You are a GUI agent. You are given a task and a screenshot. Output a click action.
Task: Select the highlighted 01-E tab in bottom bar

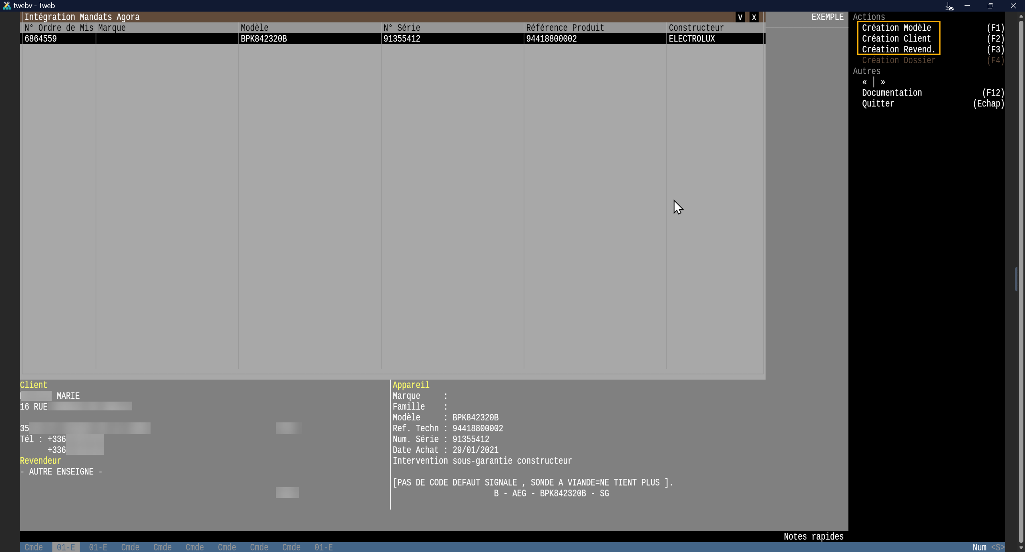(66, 547)
